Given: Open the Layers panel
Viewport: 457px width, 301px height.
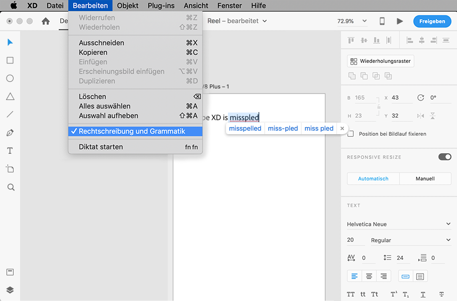Looking at the screenshot, I should [10, 290].
